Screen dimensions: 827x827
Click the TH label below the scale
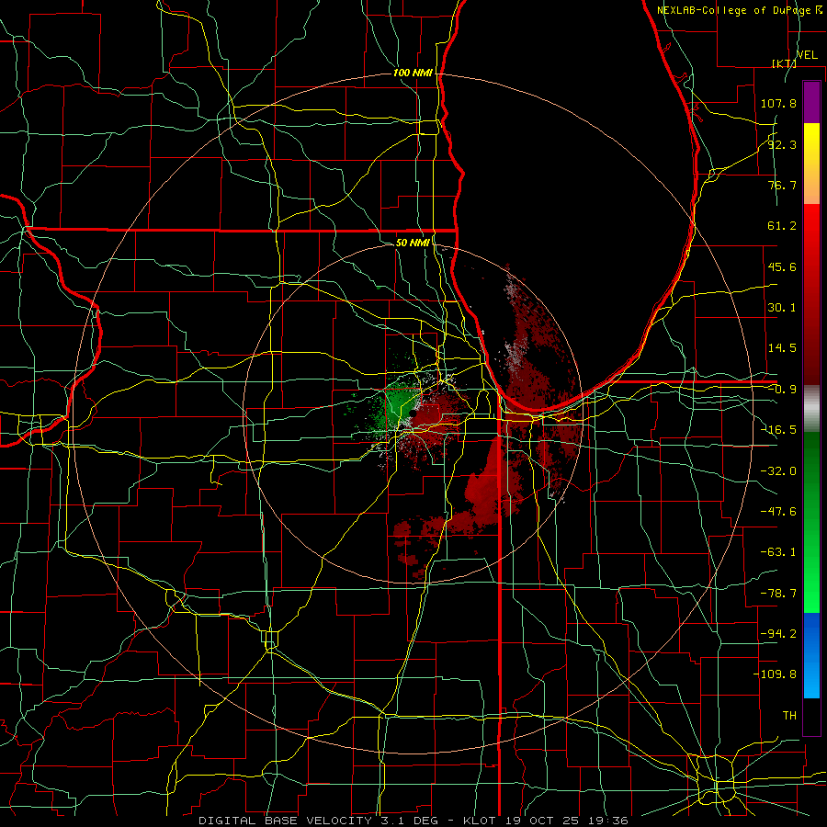click(789, 716)
